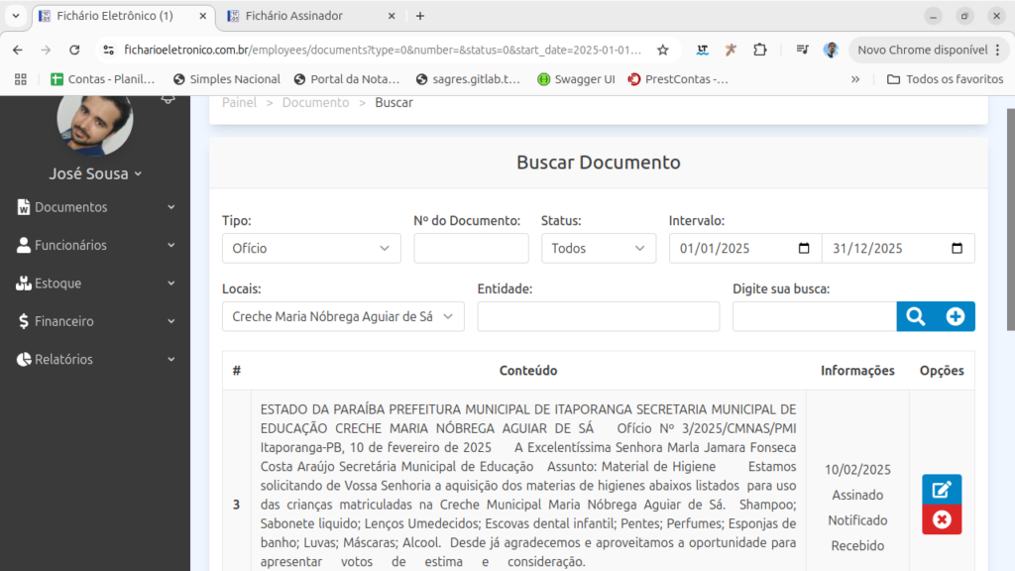
Task: Open the Chrome apps grid in bookmarks bar
Action: (21, 79)
